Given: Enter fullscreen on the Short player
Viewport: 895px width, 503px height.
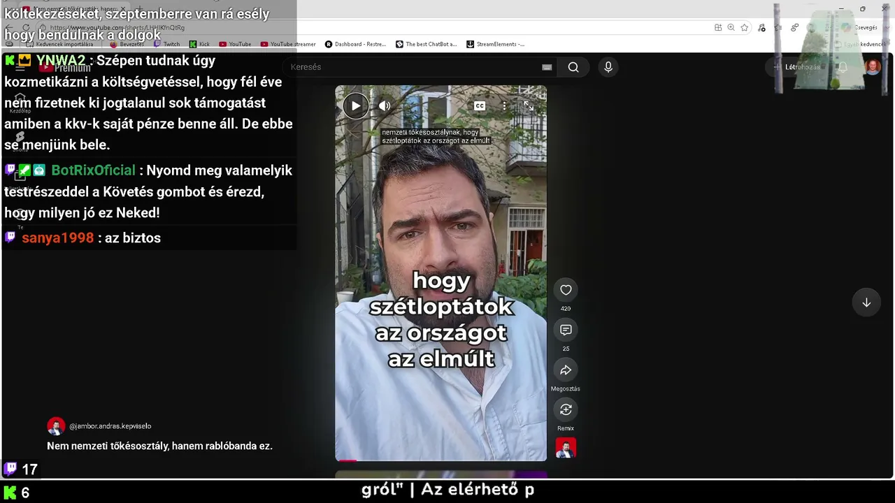Looking at the screenshot, I should coord(529,105).
